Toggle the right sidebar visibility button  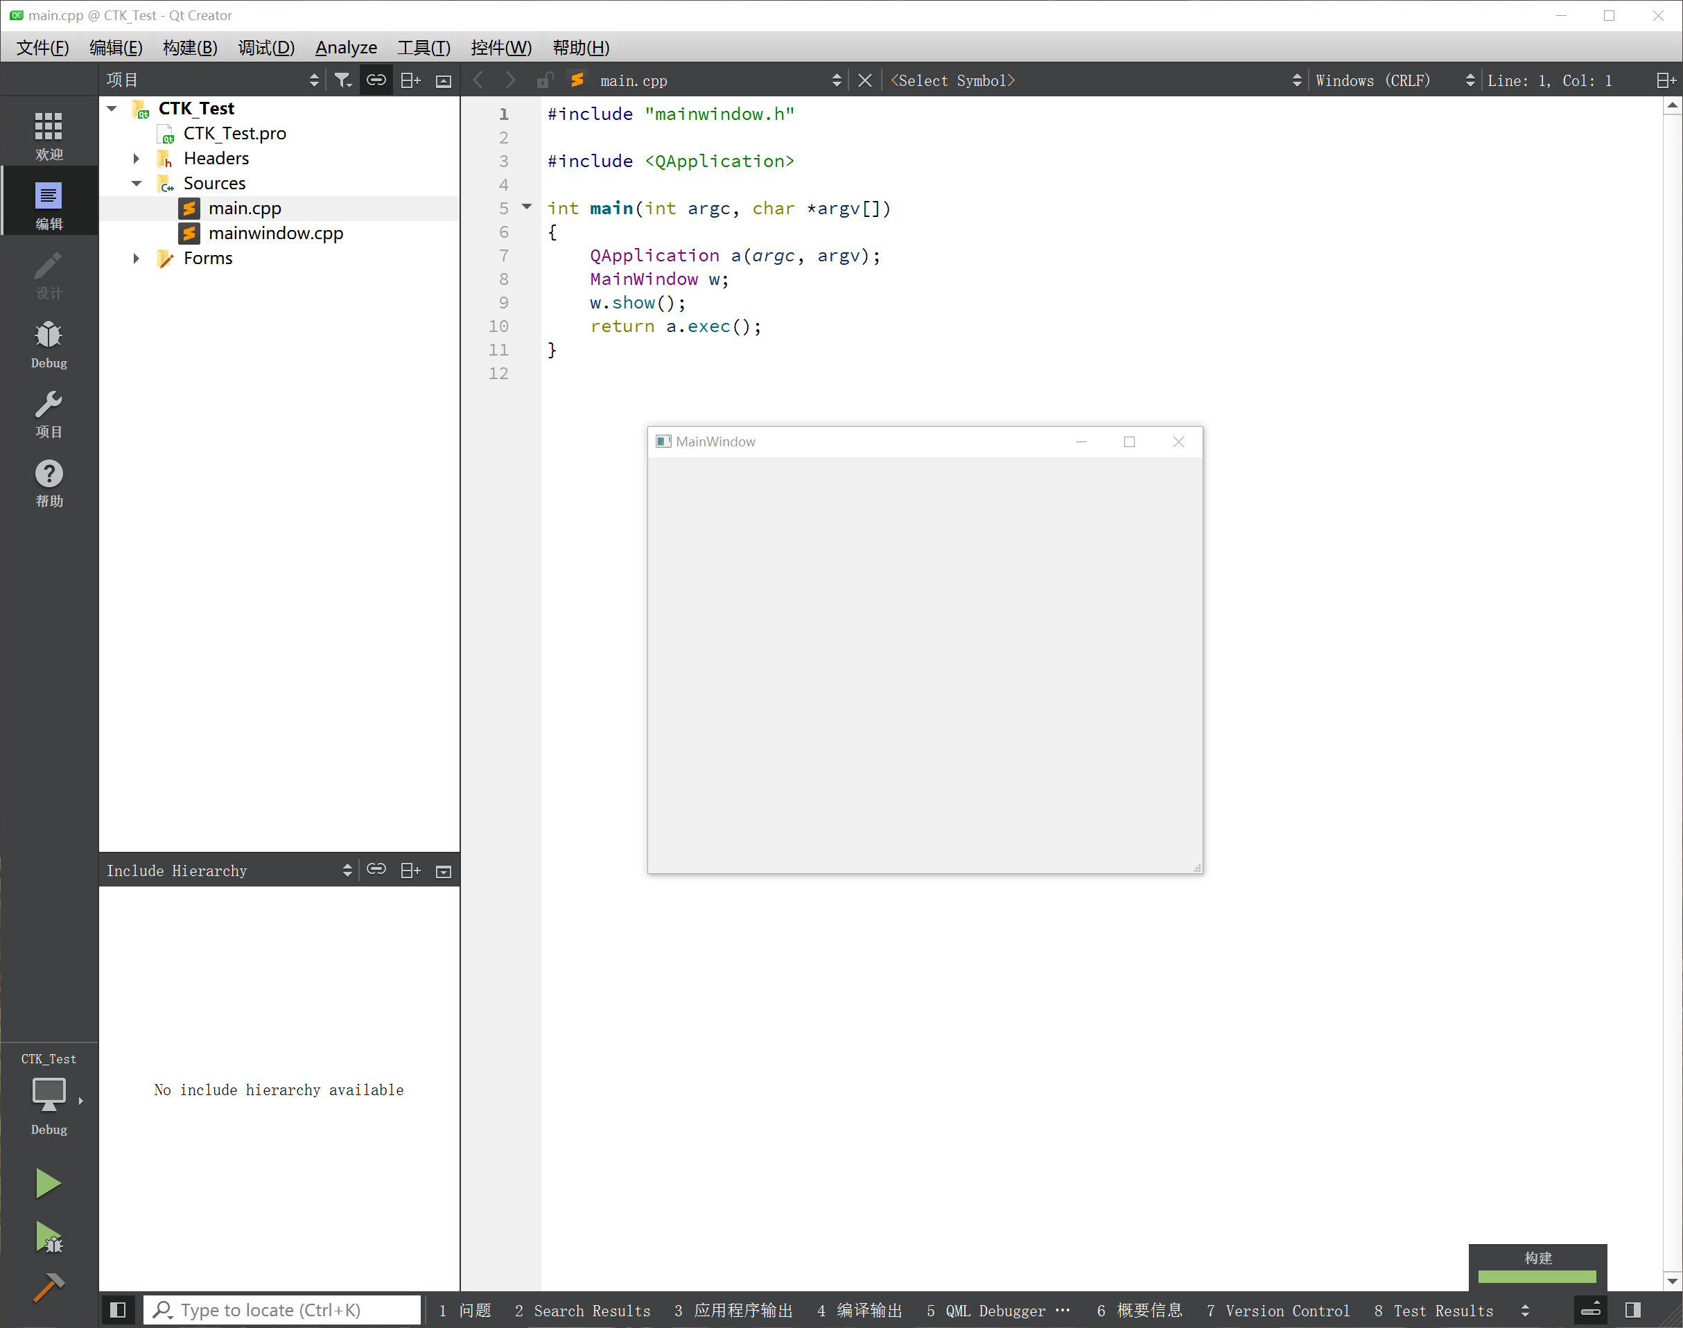pos(1632,1310)
